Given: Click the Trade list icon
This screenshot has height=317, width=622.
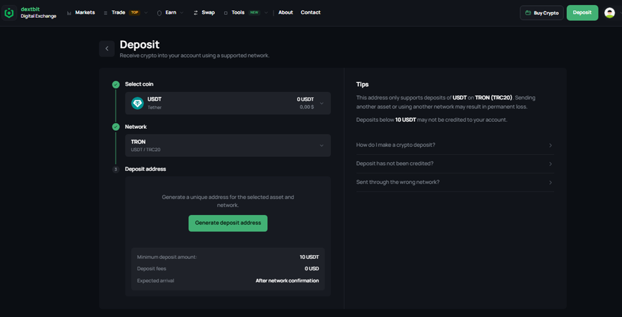Looking at the screenshot, I should [105, 13].
